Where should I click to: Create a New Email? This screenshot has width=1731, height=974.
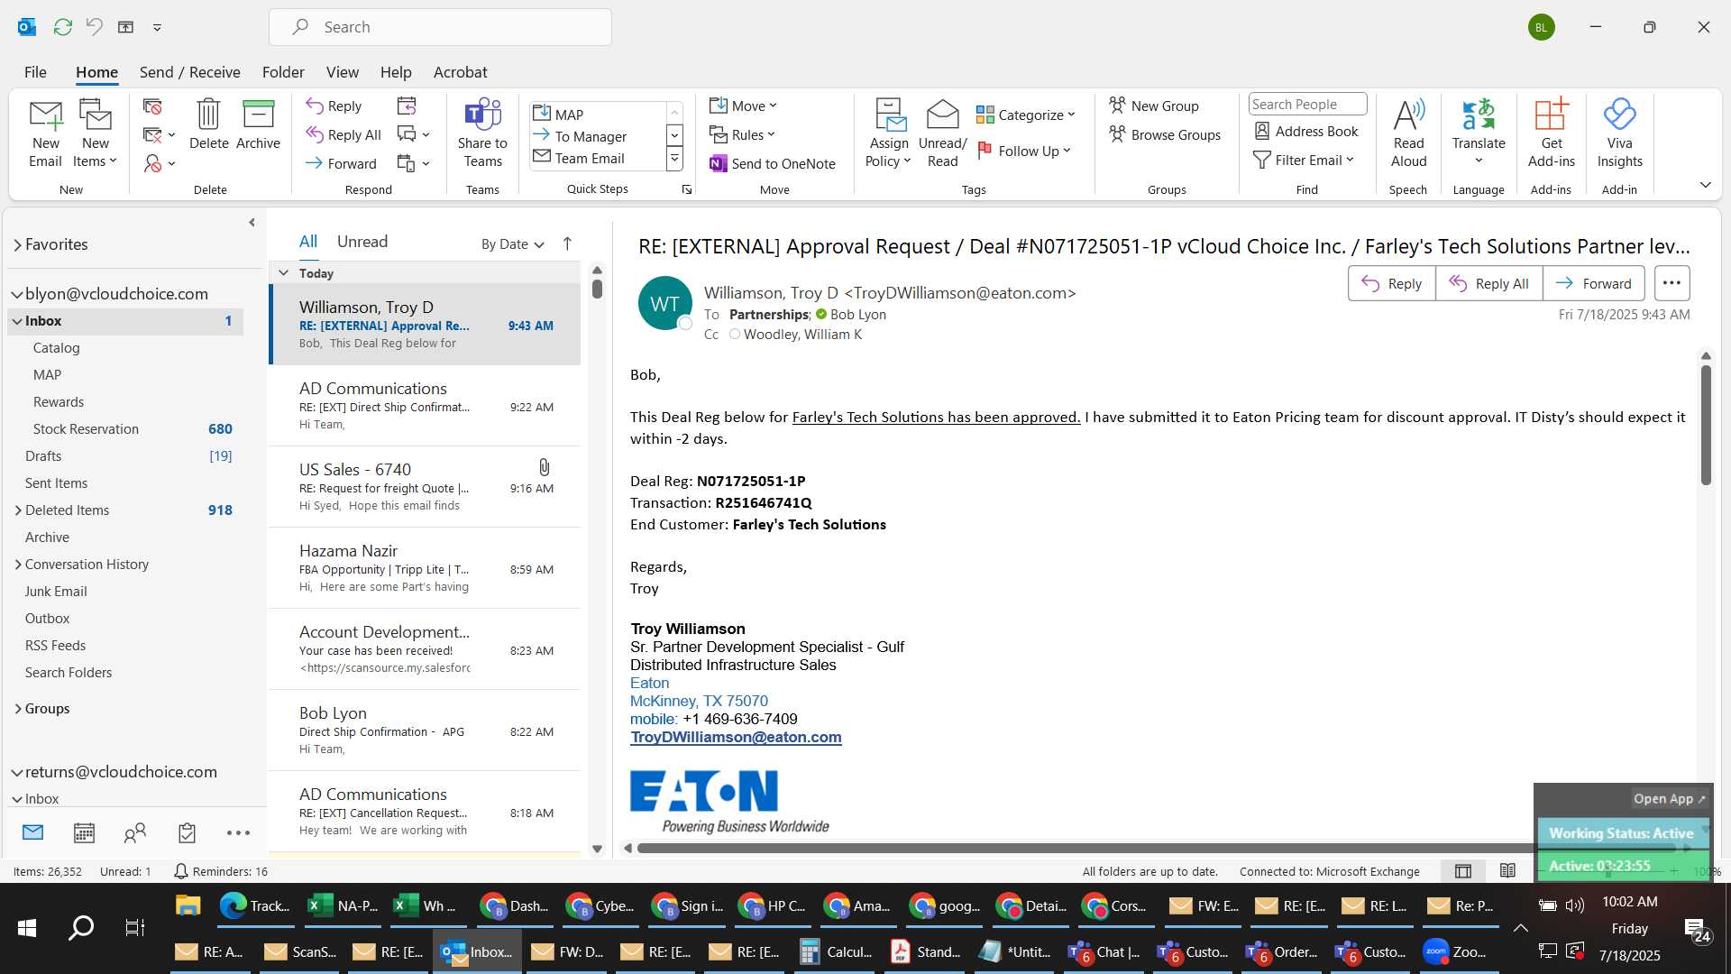coord(45,133)
